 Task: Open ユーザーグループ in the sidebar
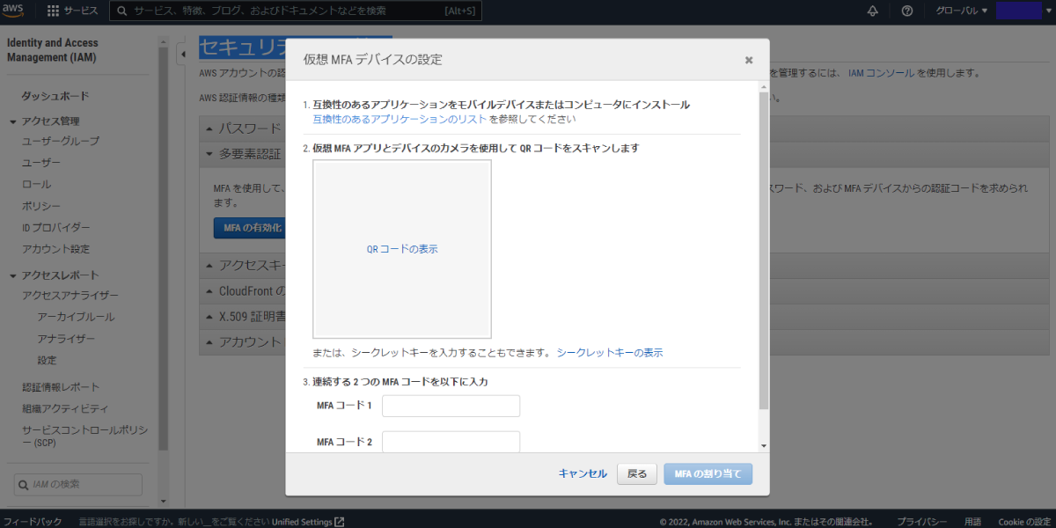pos(61,141)
